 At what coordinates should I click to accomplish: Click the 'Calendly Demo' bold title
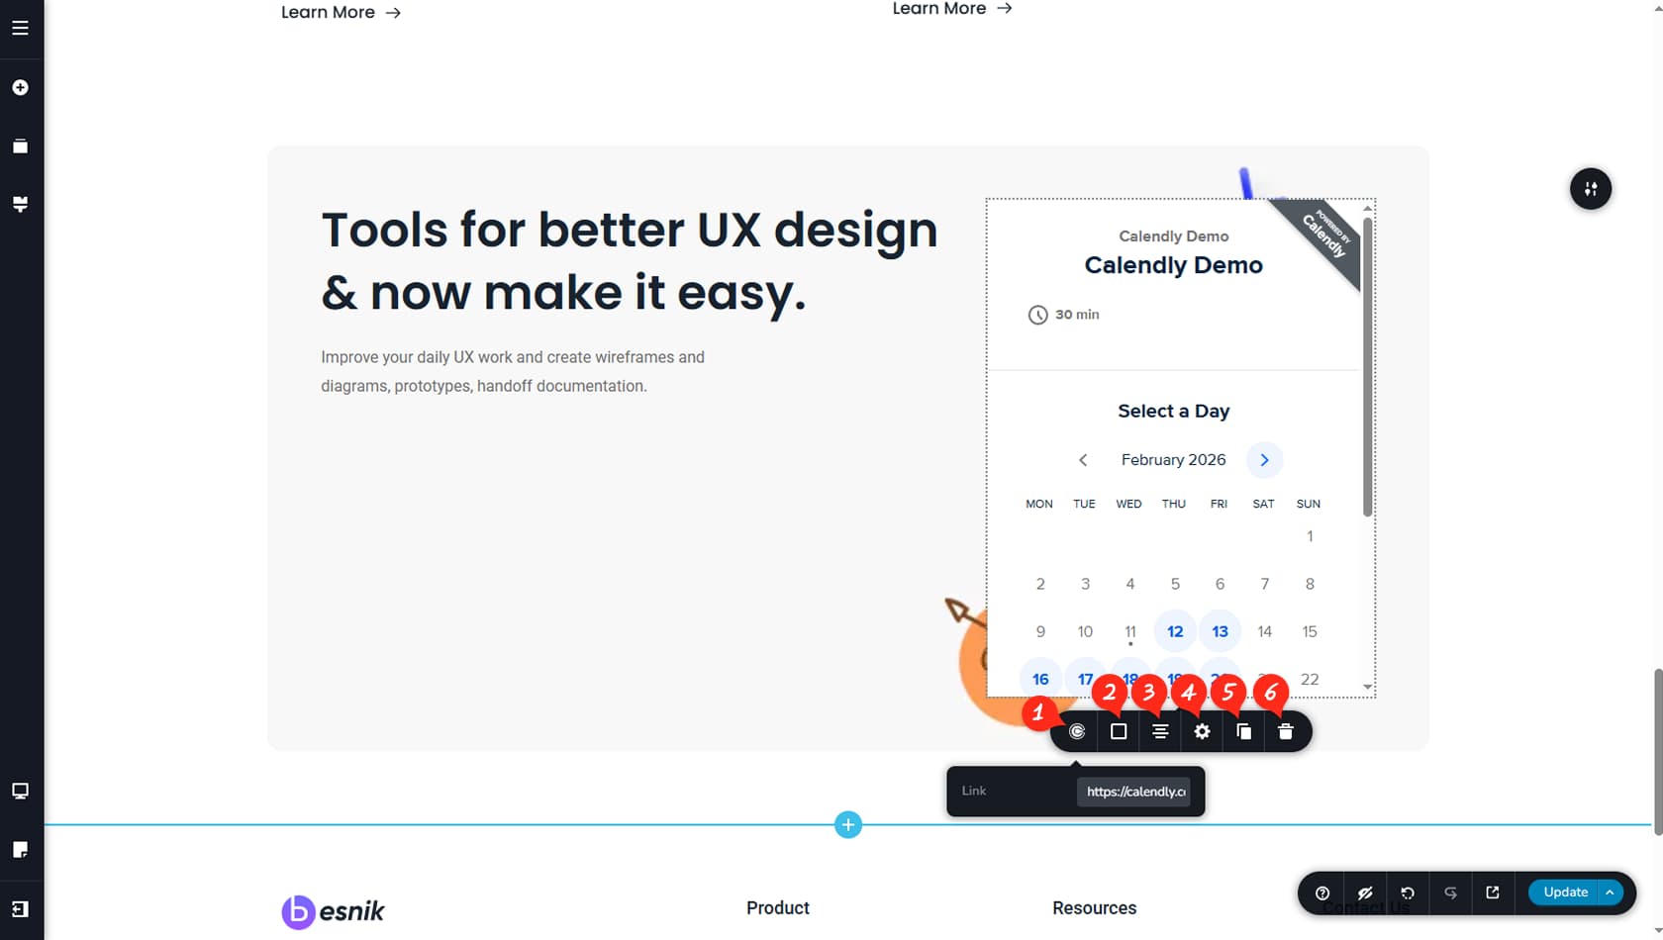coord(1174,265)
